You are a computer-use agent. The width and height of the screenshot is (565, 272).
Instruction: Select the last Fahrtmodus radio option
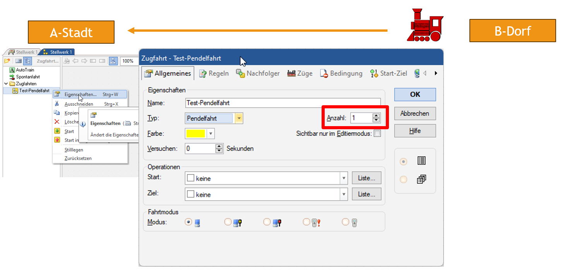point(345,222)
